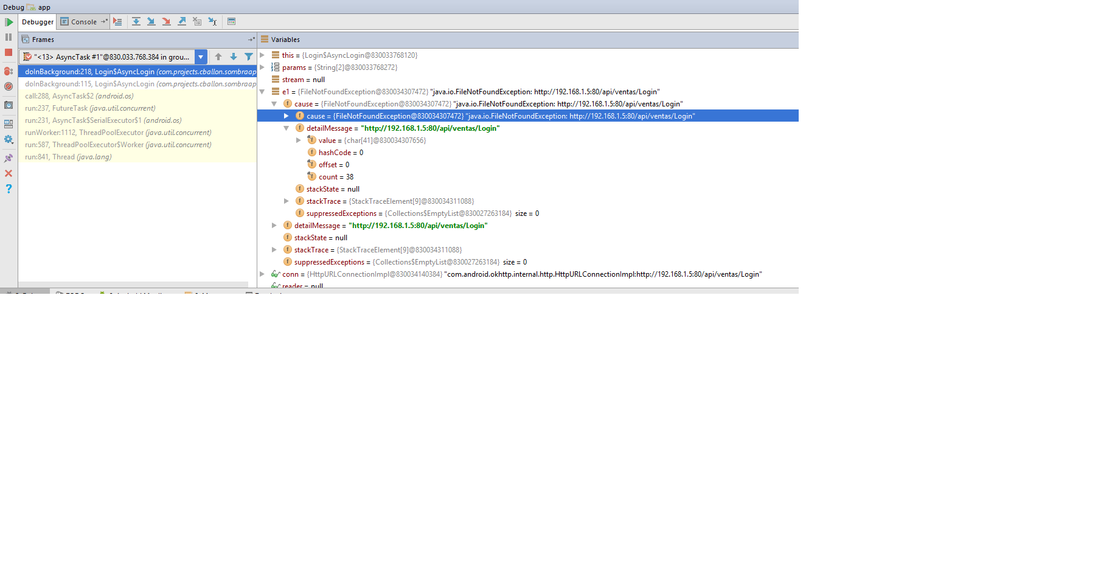Screen dimensions: 1115x565
Task: Click the pin icon next to Console tab
Action: pyautogui.click(x=104, y=22)
